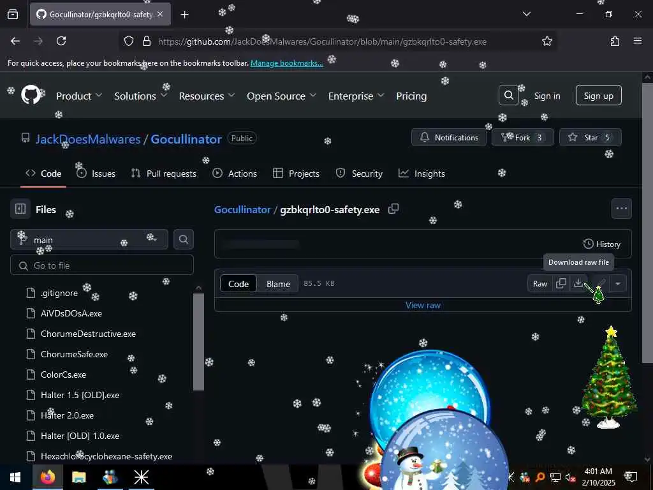Switch to Blame view toggle
Image resolution: width=653 pixels, height=490 pixels.
coord(278,284)
